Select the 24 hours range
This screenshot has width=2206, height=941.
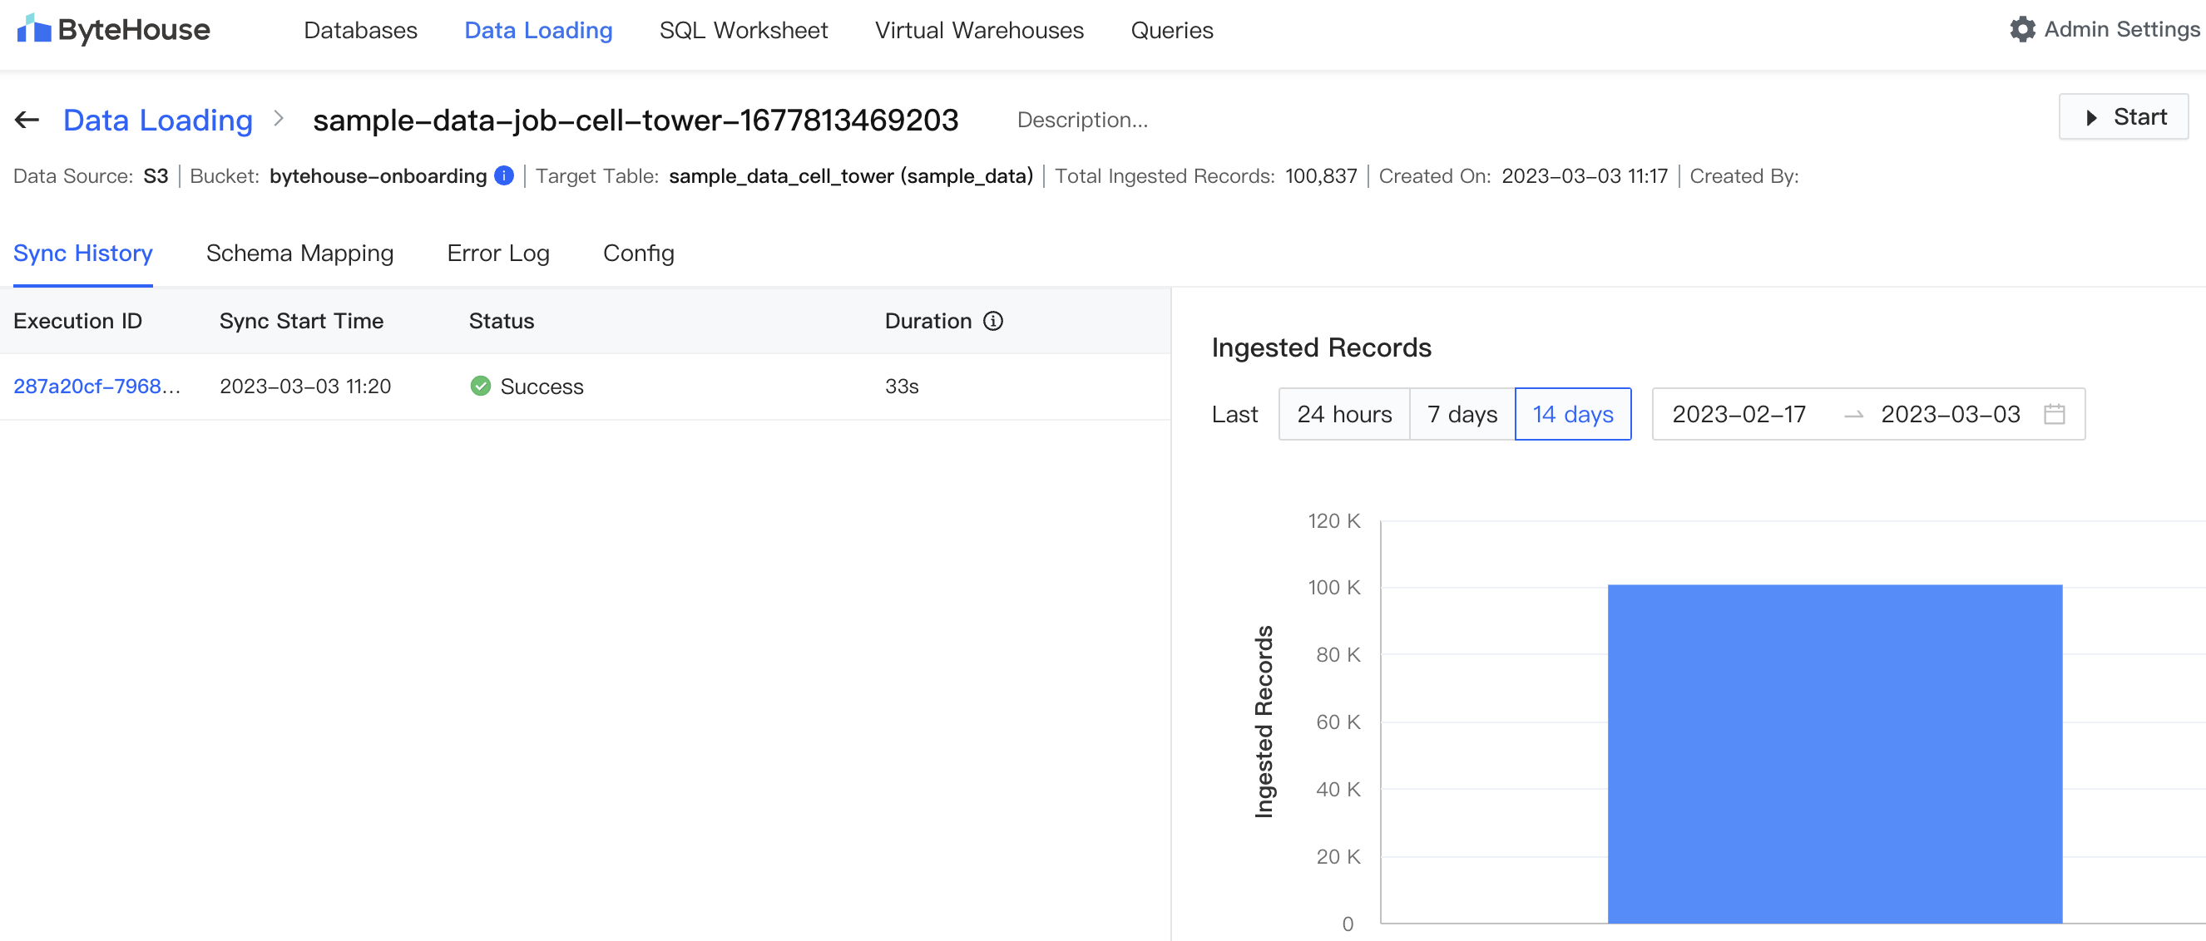[x=1343, y=414]
